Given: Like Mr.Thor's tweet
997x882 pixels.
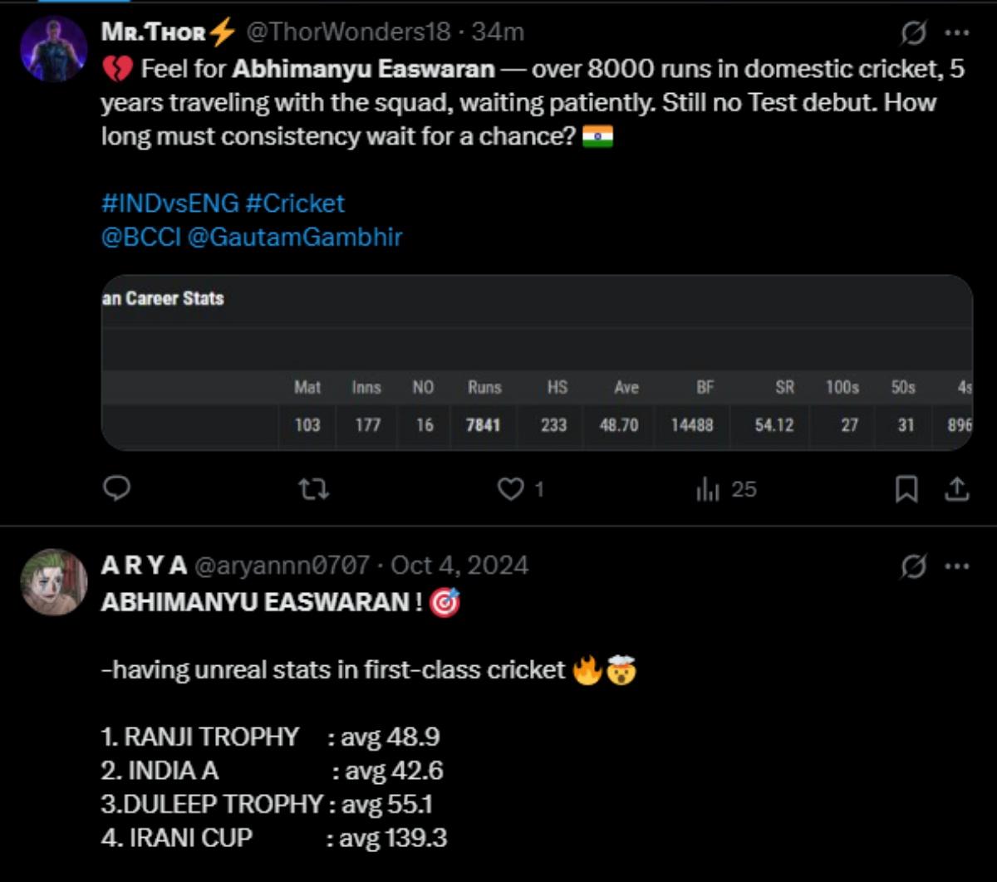Looking at the screenshot, I should 513,489.
